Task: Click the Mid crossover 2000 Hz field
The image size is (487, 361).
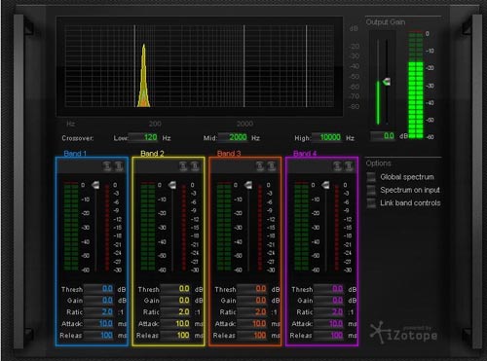Action: point(233,137)
